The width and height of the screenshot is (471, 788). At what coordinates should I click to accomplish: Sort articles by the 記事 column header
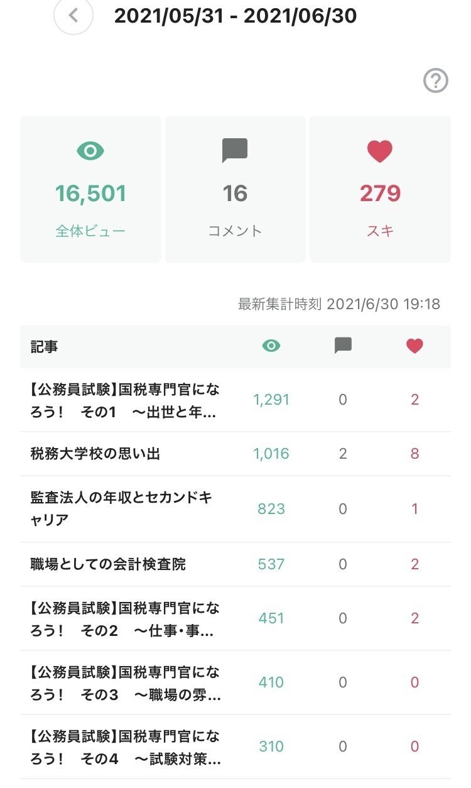pyautogui.click(x=43, y=347)
